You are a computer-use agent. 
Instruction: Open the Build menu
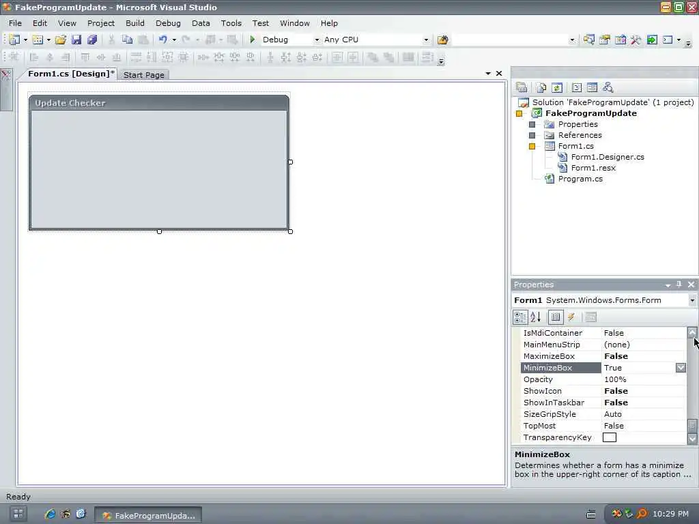pyautogui.click(x=135, y=23)
